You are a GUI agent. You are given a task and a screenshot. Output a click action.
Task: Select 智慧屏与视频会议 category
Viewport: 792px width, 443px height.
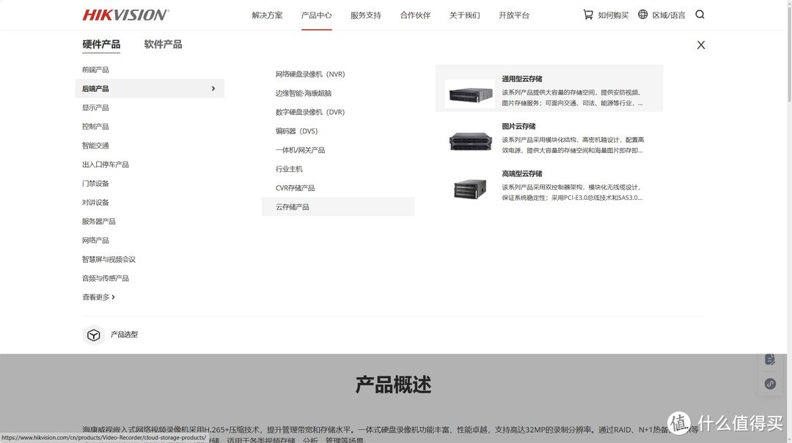click(109, 259)
